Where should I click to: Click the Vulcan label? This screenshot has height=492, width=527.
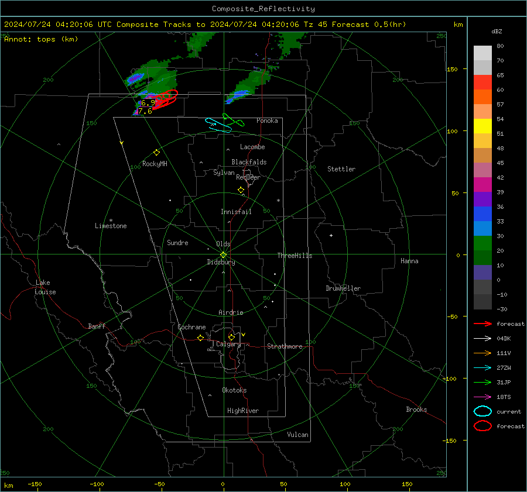tap(297, 435)
